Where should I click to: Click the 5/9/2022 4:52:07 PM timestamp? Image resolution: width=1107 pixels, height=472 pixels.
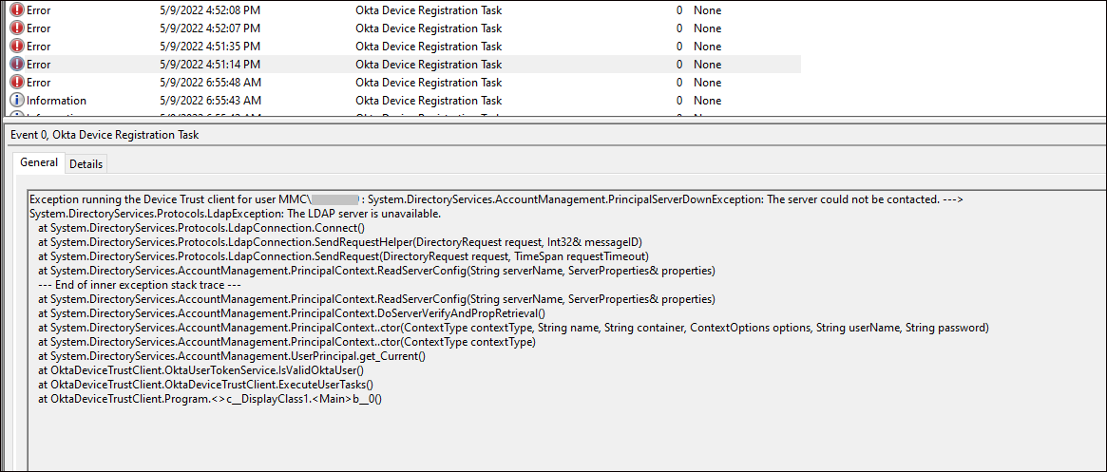[x=209, y=28]
